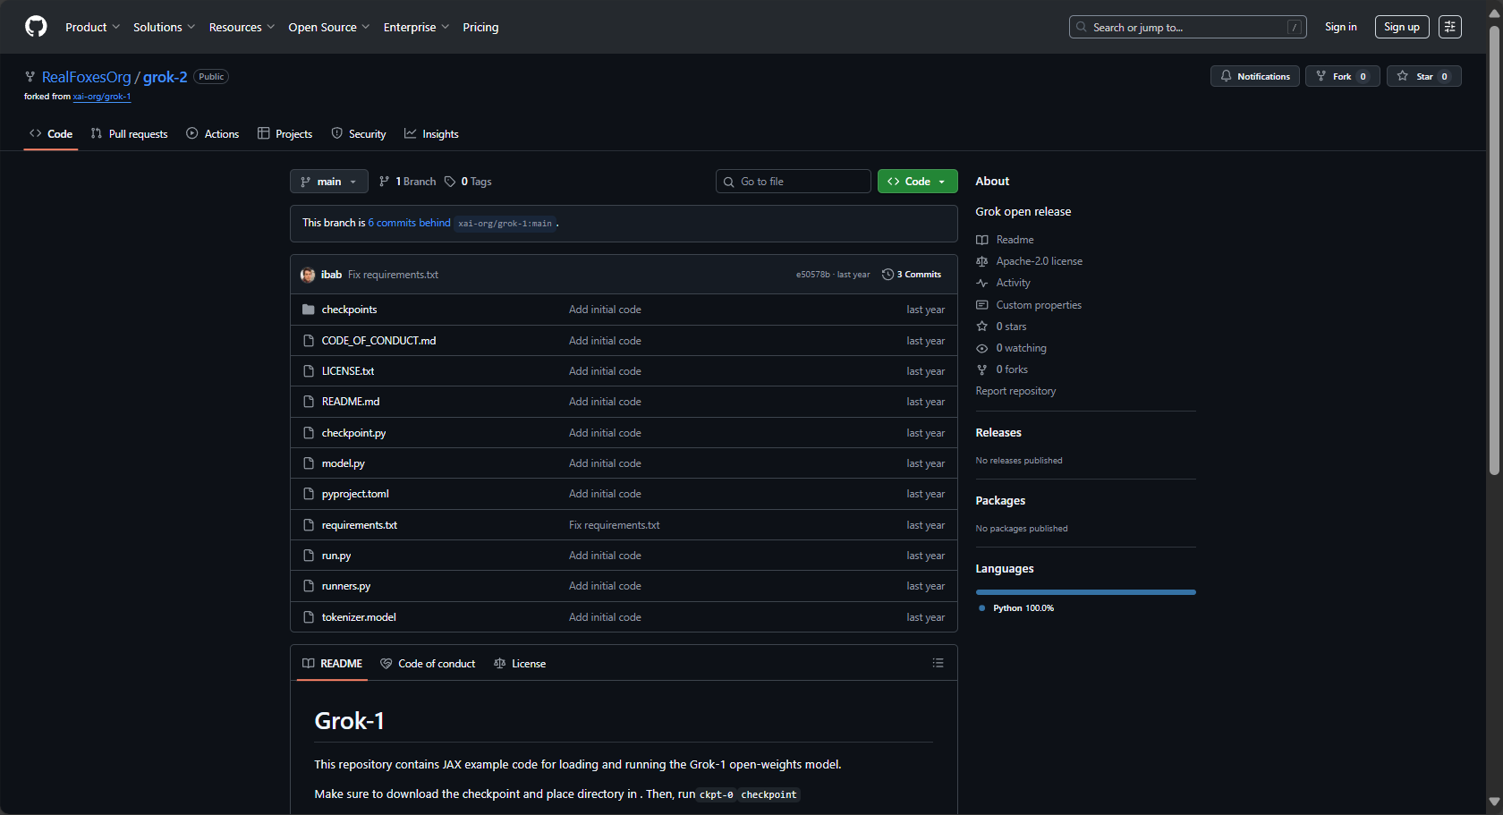
Task: Open the CODE_OF_CONDUCT.md file
Action: tap(378, 341)
